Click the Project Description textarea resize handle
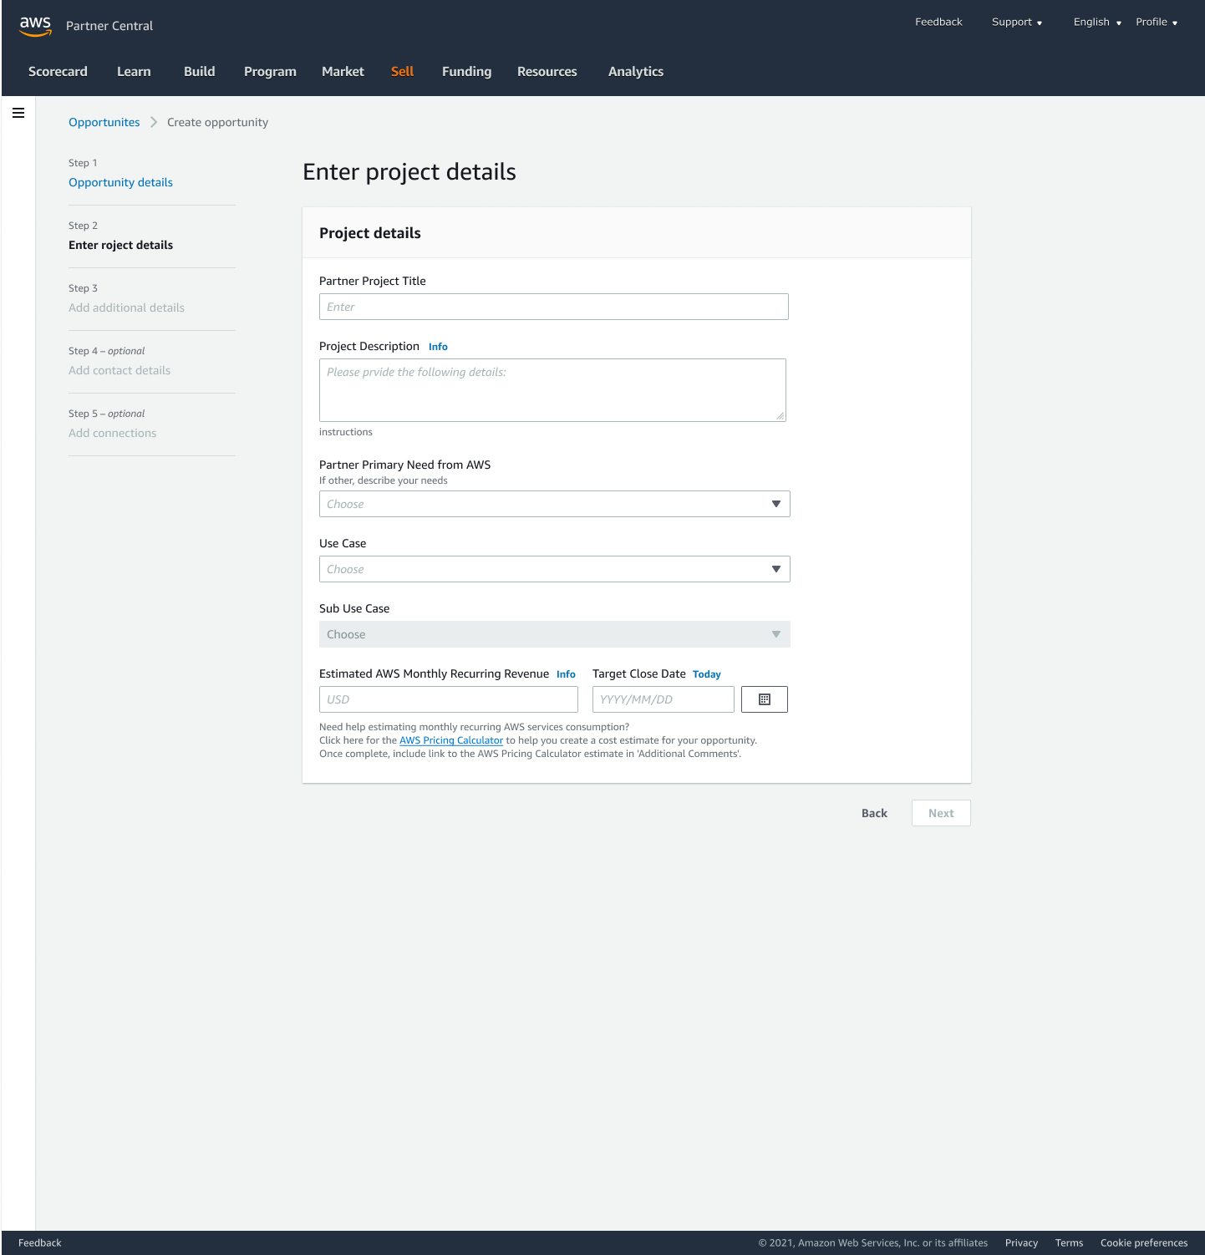The image size is (1205, 1255). click(x=780, y=415)
